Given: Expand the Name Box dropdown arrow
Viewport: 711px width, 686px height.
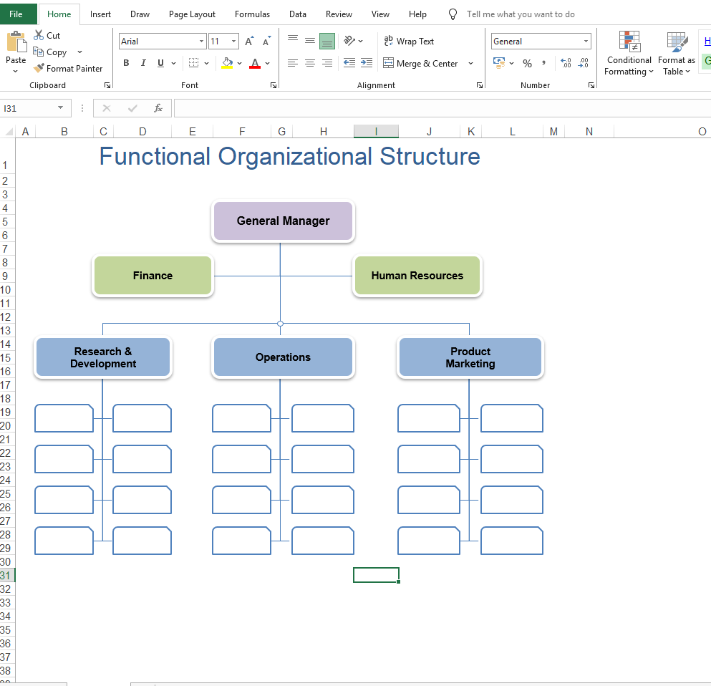Looking at the screenshot, I should (60, 108).
